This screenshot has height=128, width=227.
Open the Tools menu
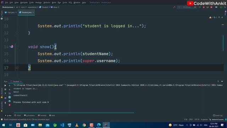click(x=65, y=2)
